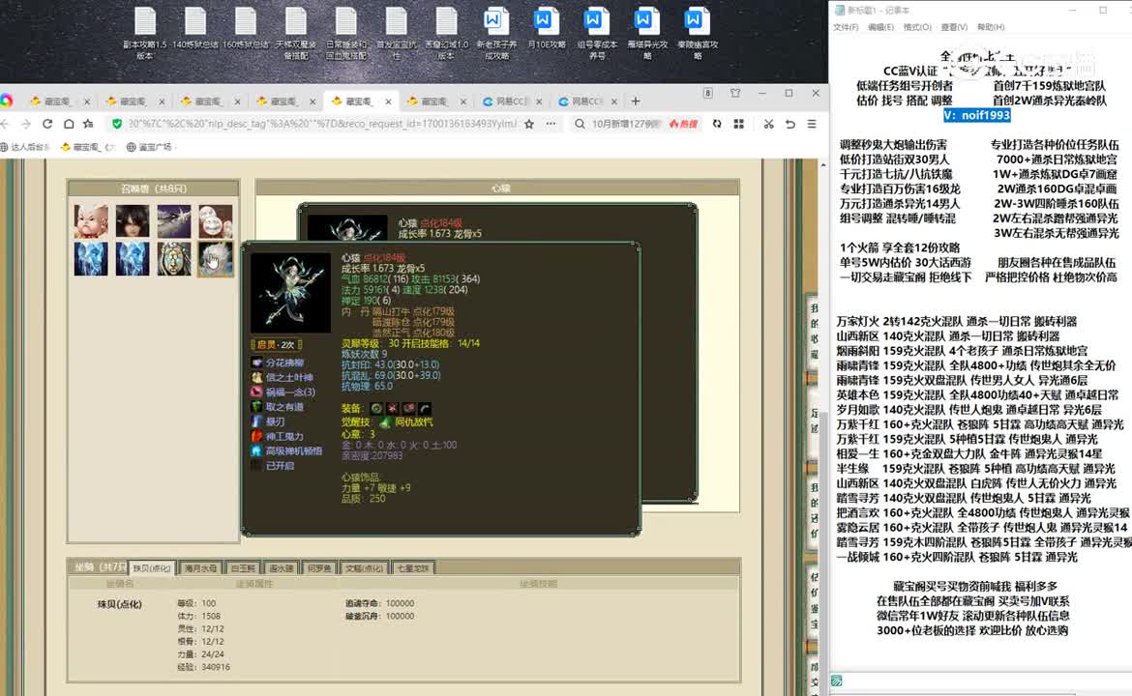
Task: Switch to first 网易CC browser tab
Action: pos(511,101)
